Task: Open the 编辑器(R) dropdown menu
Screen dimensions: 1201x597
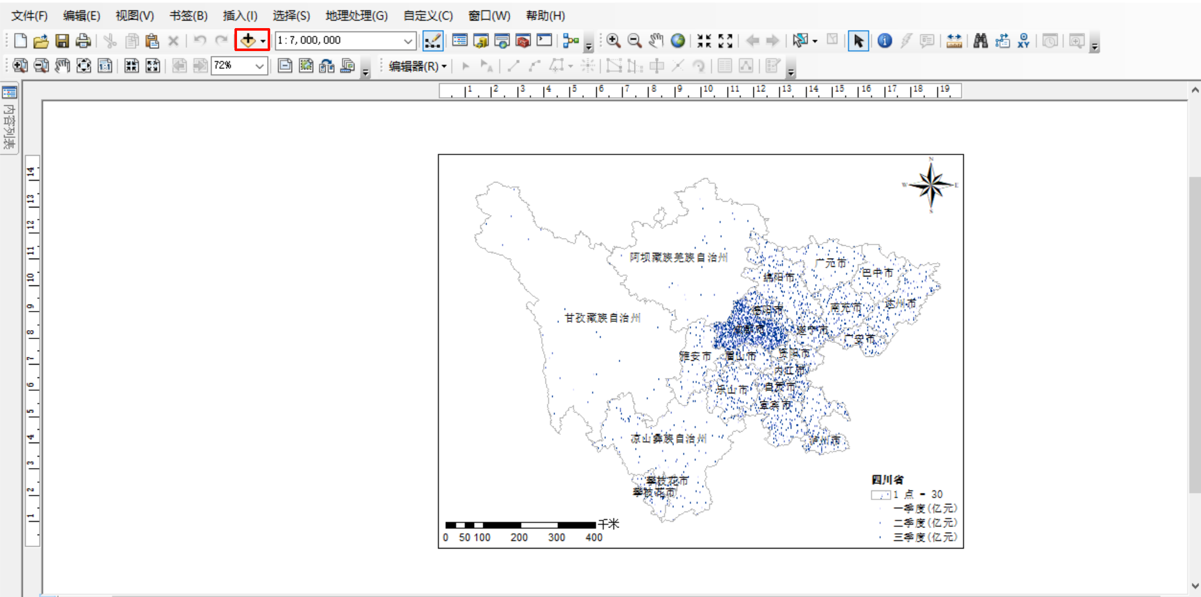Action: (x=414, y=65)
